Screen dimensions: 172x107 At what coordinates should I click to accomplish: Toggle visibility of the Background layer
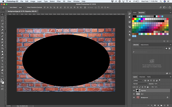[134, 97]
